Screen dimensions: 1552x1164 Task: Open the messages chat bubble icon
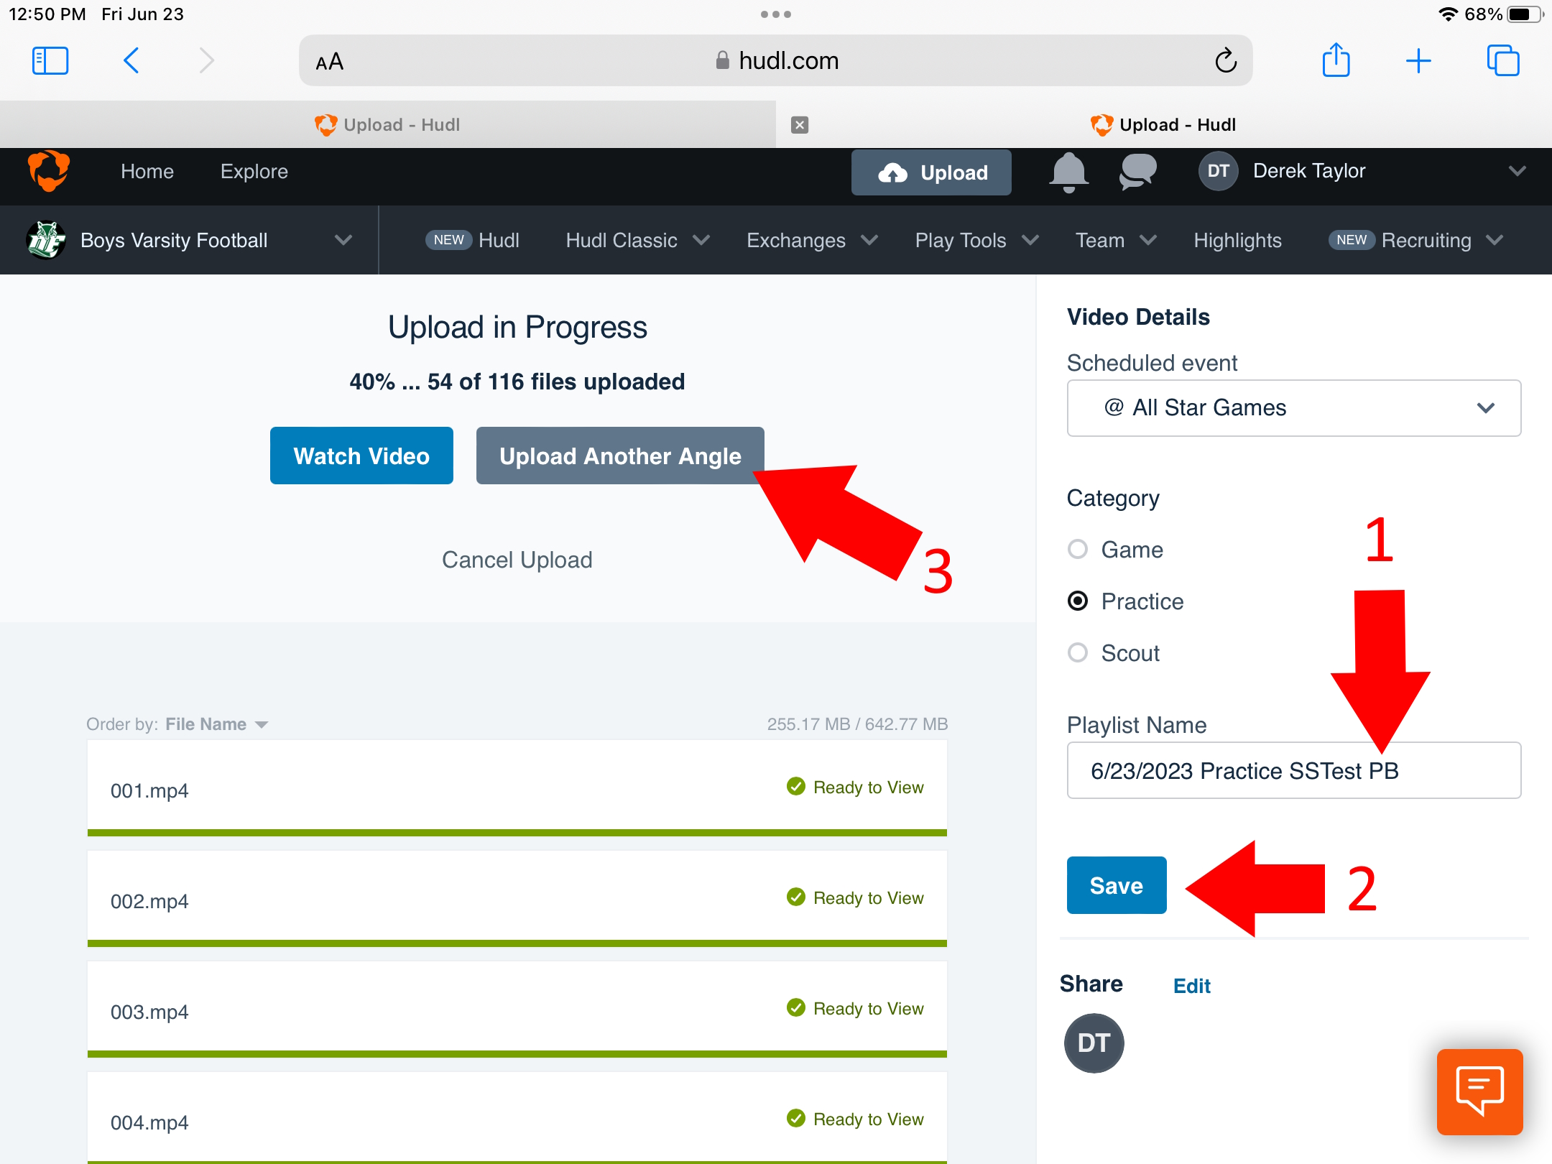[x=1138, y=172]
